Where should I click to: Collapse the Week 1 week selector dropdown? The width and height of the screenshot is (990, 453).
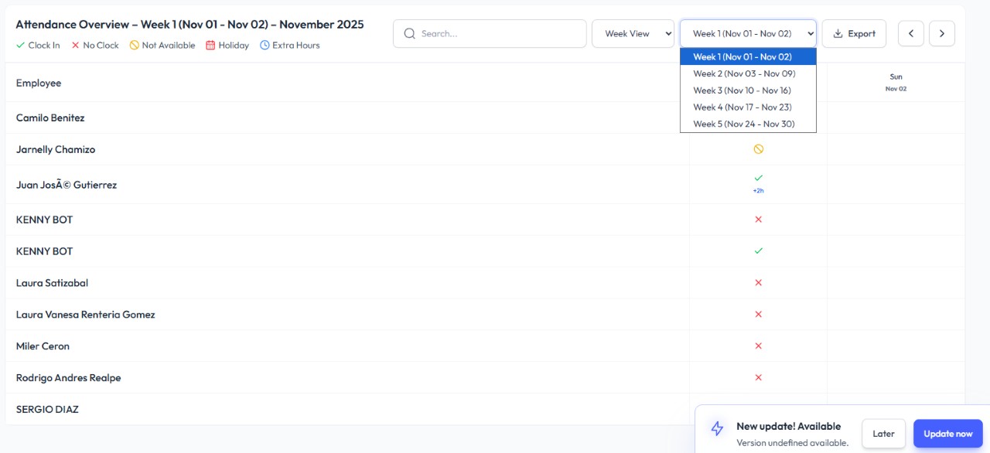[x=748, y=33]
